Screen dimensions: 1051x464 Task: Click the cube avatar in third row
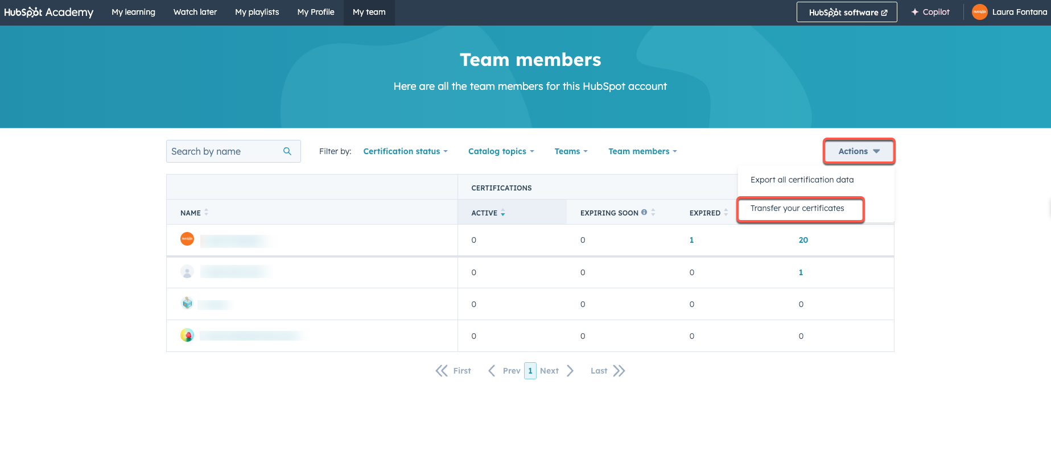point(187,303)
